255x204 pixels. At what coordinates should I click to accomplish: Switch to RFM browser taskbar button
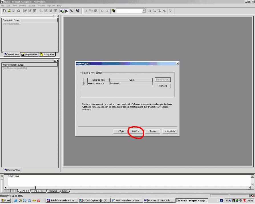click(127, 200)
